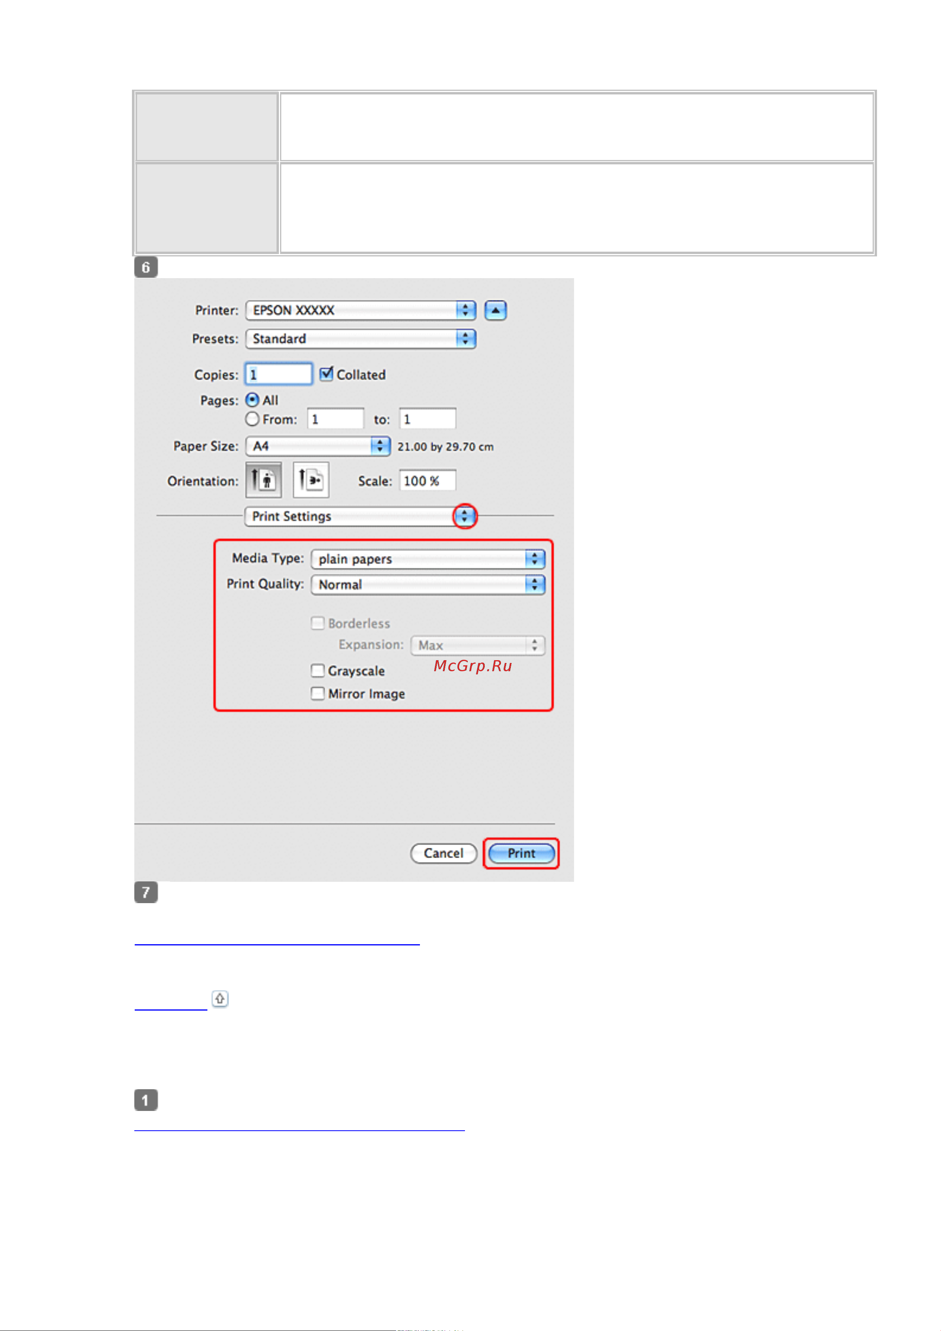The width and height of the screenshot is (941, 1331).
Task: Click into the Copies input field
Action: click(279, 375)
